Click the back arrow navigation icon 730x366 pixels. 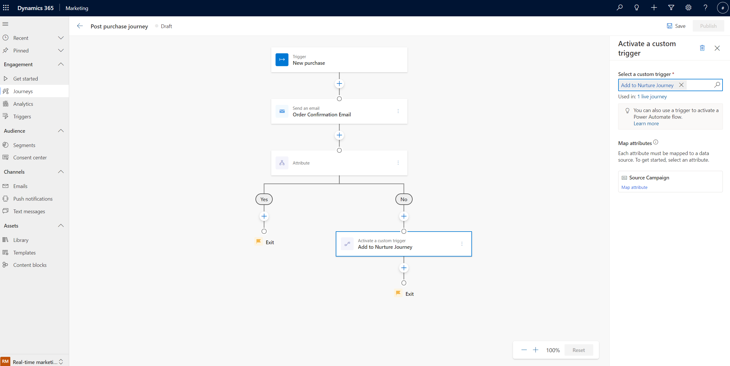[79, 26]
